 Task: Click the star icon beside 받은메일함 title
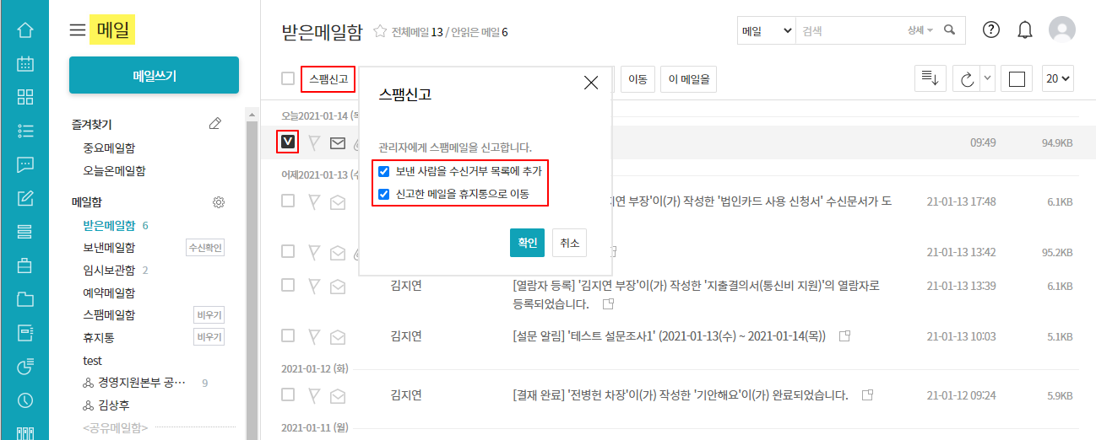(381, 32)
